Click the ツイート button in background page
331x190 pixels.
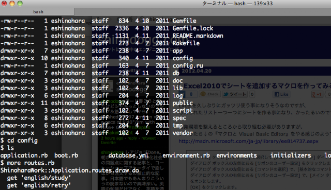pyautogui.click(x=234, y=94)
